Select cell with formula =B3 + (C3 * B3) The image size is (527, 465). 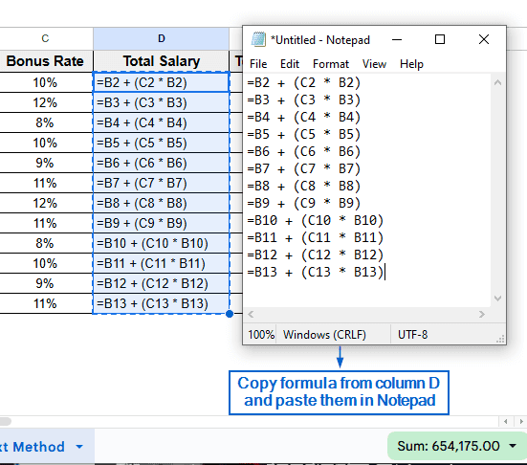coord(162,102)
